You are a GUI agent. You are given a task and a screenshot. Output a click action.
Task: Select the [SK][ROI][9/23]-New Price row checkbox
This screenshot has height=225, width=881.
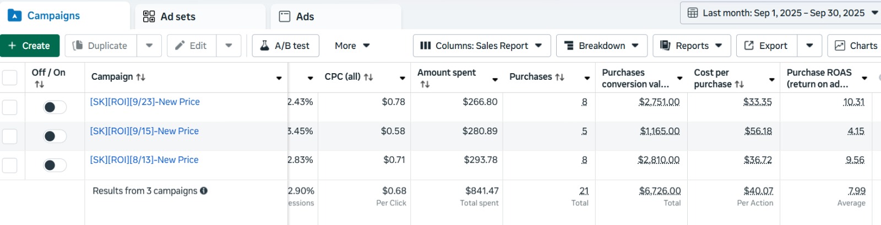click(10, 107)
